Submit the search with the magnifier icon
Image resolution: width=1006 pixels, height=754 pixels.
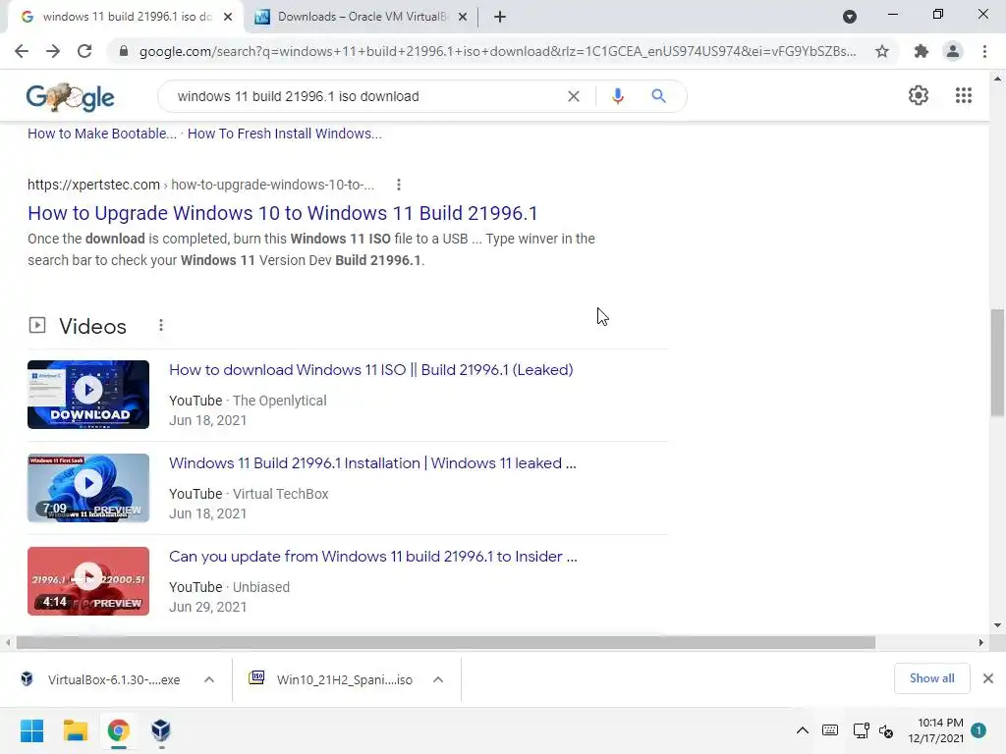pos(658,96)
